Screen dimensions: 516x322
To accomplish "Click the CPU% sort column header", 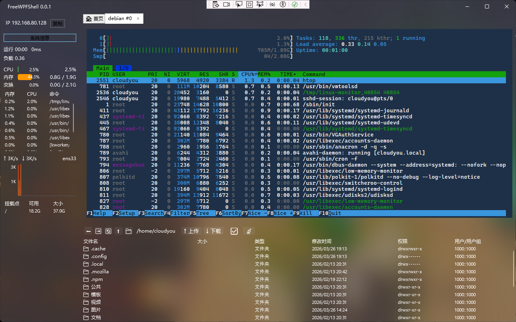I will coord(249,74).
